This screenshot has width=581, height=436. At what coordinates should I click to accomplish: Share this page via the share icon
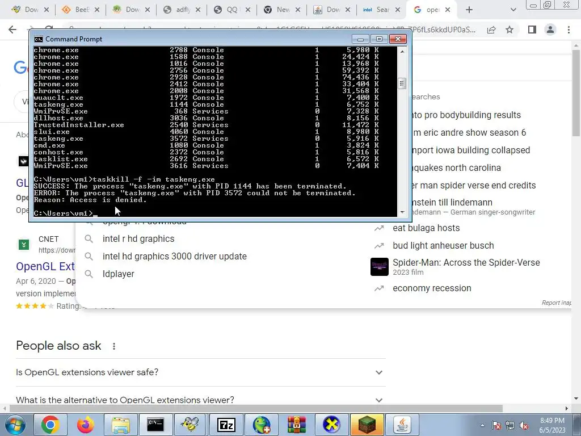[491, 30]
